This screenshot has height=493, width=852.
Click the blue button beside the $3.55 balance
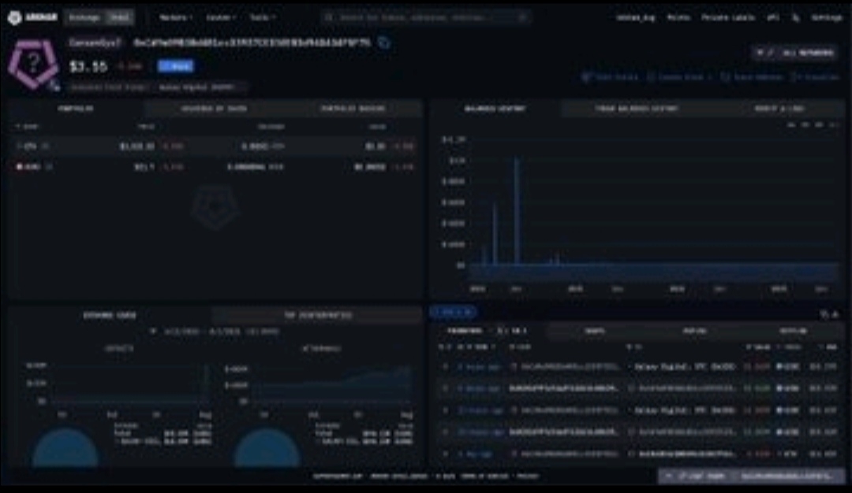[x=175, y=66]
